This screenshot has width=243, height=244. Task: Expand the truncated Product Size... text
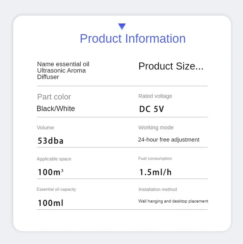(x=171, y=66)
